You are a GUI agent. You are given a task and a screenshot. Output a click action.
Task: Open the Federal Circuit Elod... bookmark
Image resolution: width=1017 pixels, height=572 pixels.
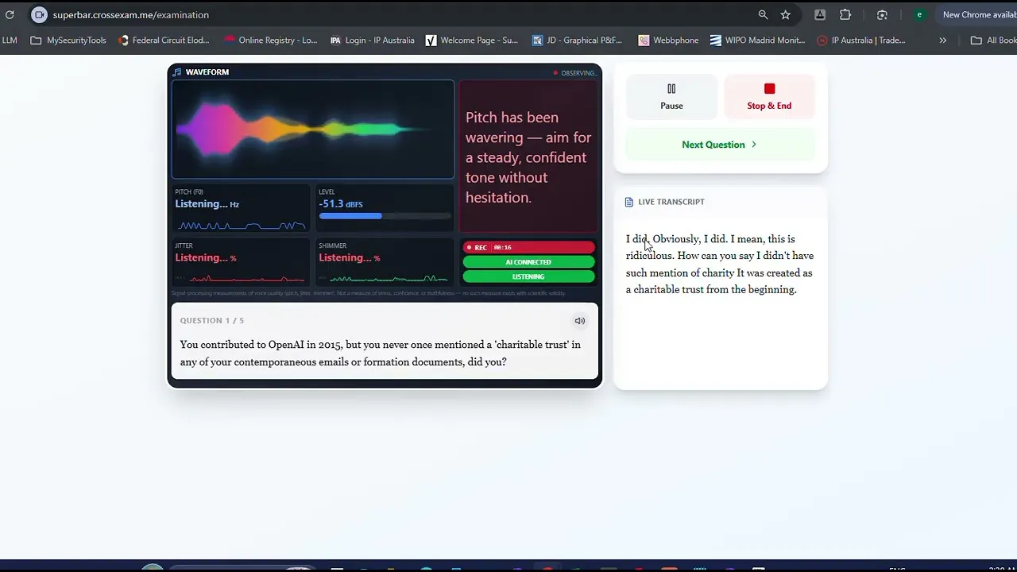tap(164, 40)
